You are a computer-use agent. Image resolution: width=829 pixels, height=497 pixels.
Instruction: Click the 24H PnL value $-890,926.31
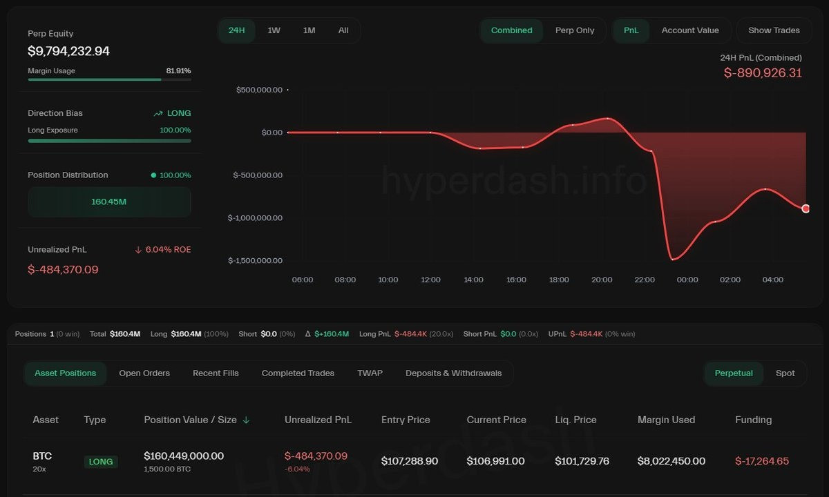click(x=763, y=72)
